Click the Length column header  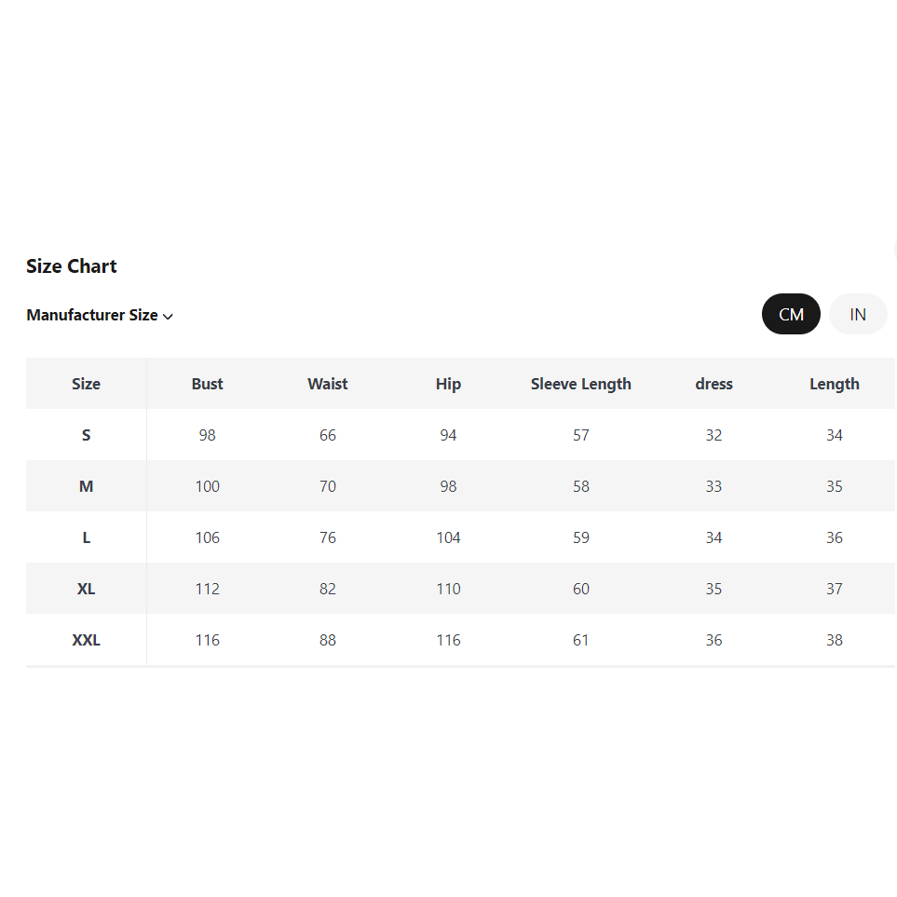click(x=835, y=384)
